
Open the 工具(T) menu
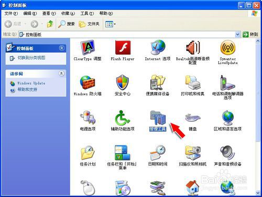[x=87, y=13]
